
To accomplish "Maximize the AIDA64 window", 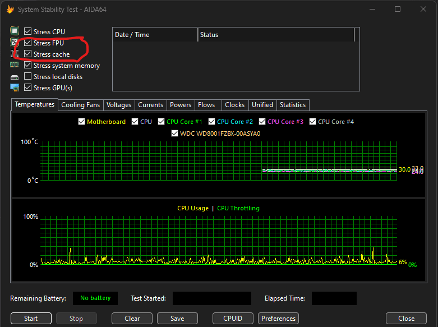I will 398,9.
